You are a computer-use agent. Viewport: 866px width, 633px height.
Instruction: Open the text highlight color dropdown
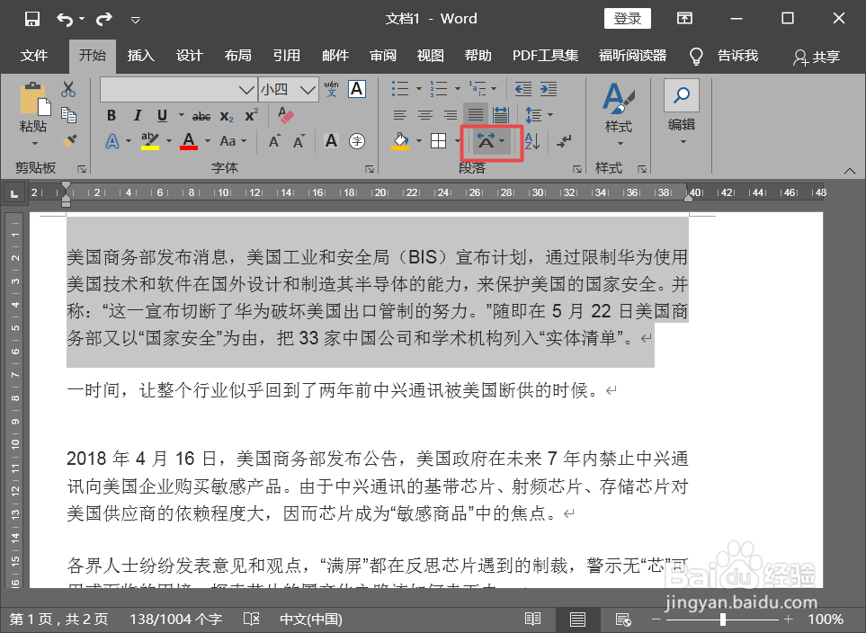pos(167,140)
